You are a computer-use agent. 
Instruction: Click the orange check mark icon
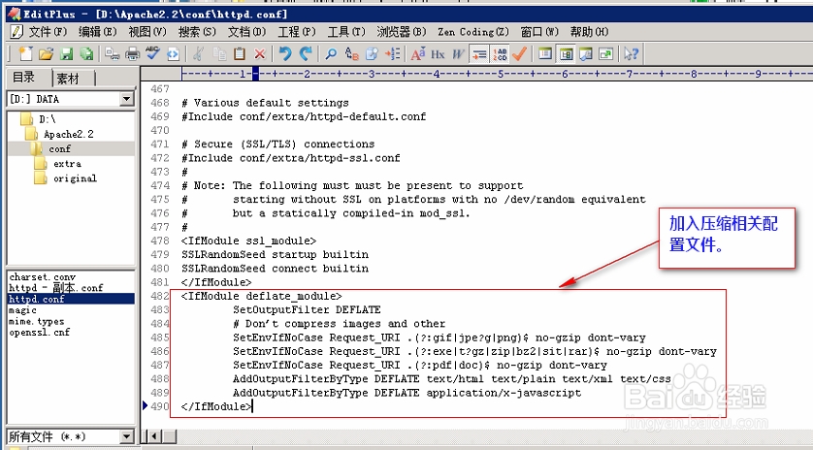pos(519,54)
